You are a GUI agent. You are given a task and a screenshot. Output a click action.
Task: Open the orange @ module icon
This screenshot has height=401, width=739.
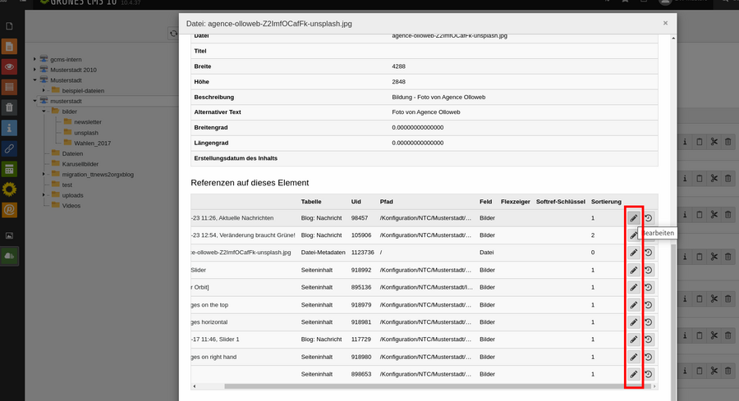pos(9,210)
